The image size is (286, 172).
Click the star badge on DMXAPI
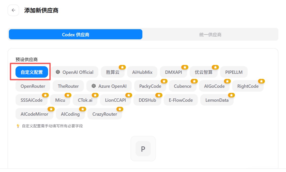pos(185,67)
